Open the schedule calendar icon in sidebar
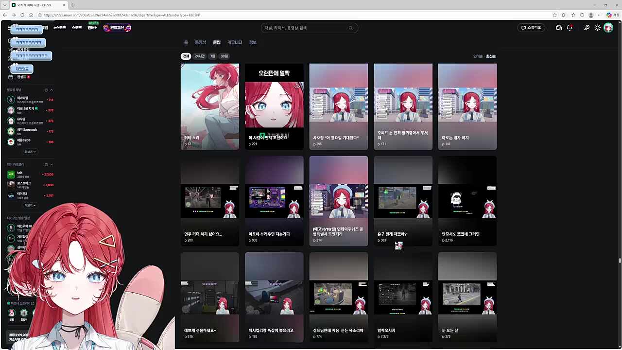 coord(11,77)
